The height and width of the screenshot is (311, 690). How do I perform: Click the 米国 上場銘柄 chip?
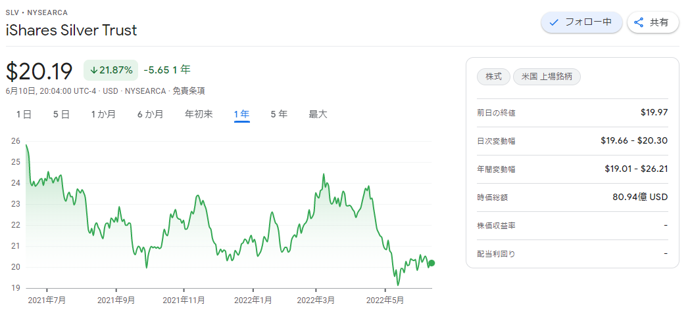pyautogui.click(x=547, y=77)
